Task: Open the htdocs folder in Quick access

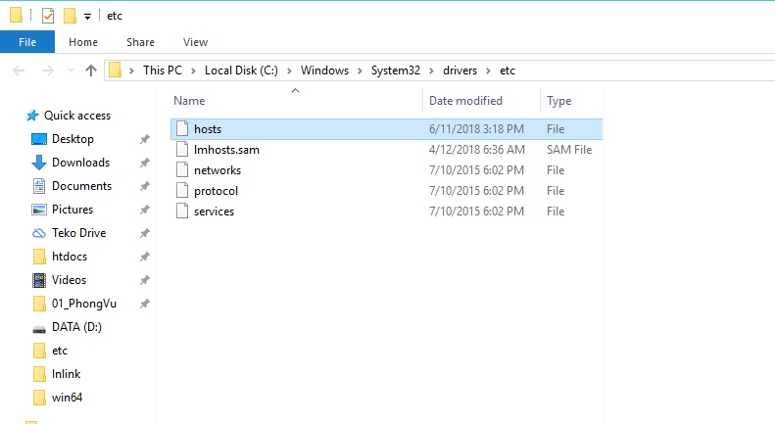Action: pyautogui.click(x=72, y=257)
